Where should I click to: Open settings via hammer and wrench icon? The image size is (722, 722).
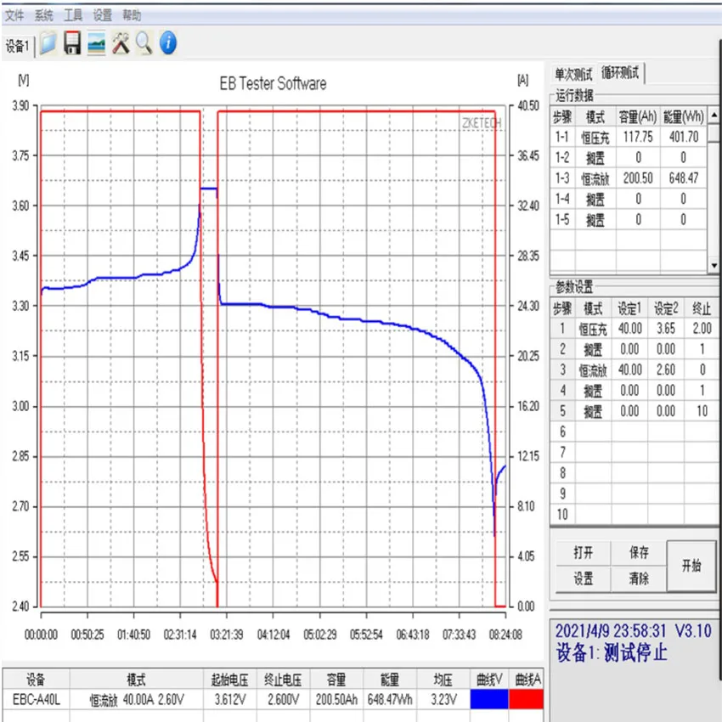pyautogui.click(x=121, y=43)
